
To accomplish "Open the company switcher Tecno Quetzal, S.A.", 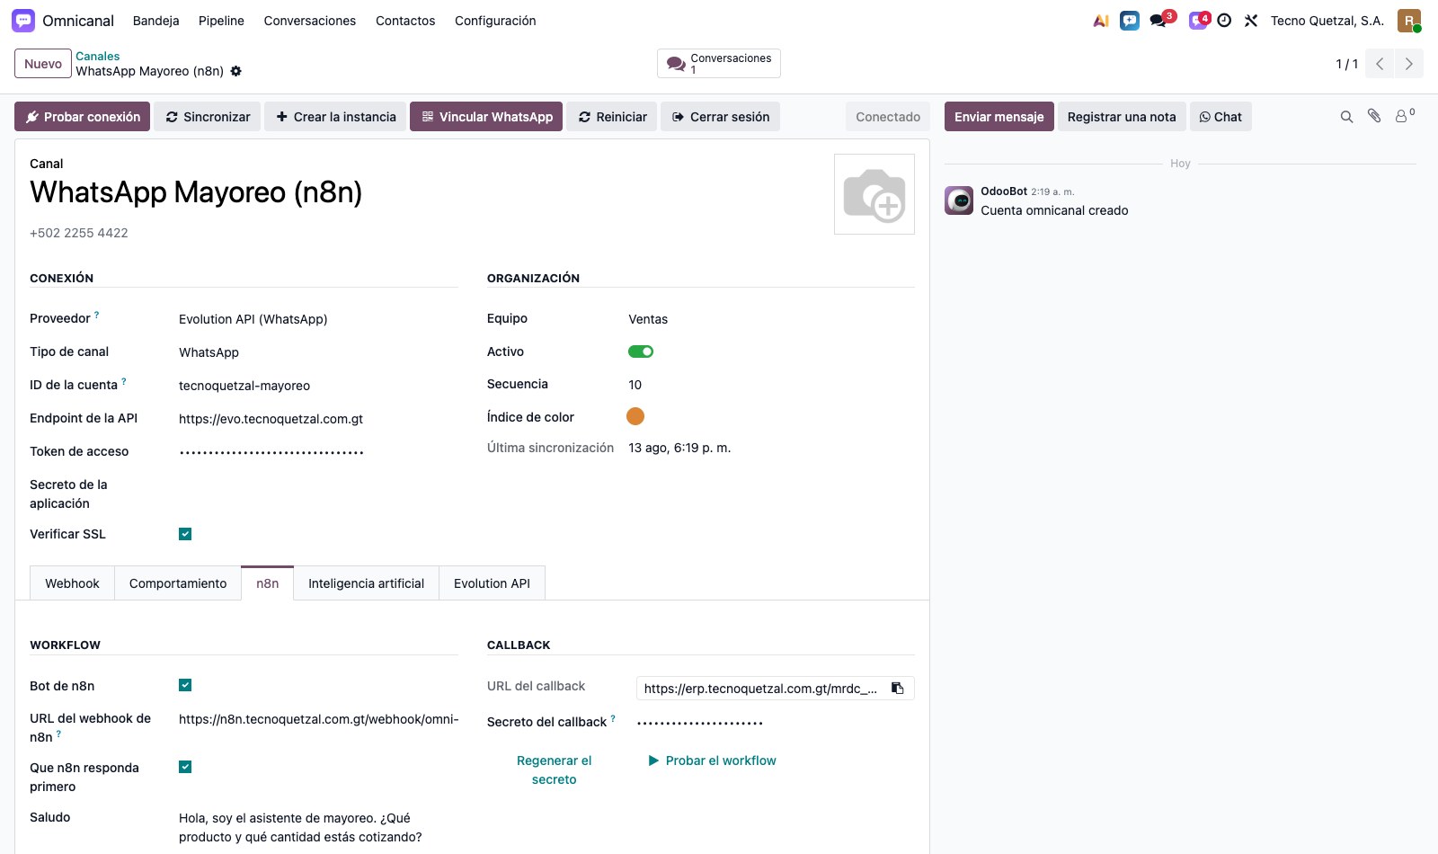I will pyautogui.click(x=1327, y=21).
